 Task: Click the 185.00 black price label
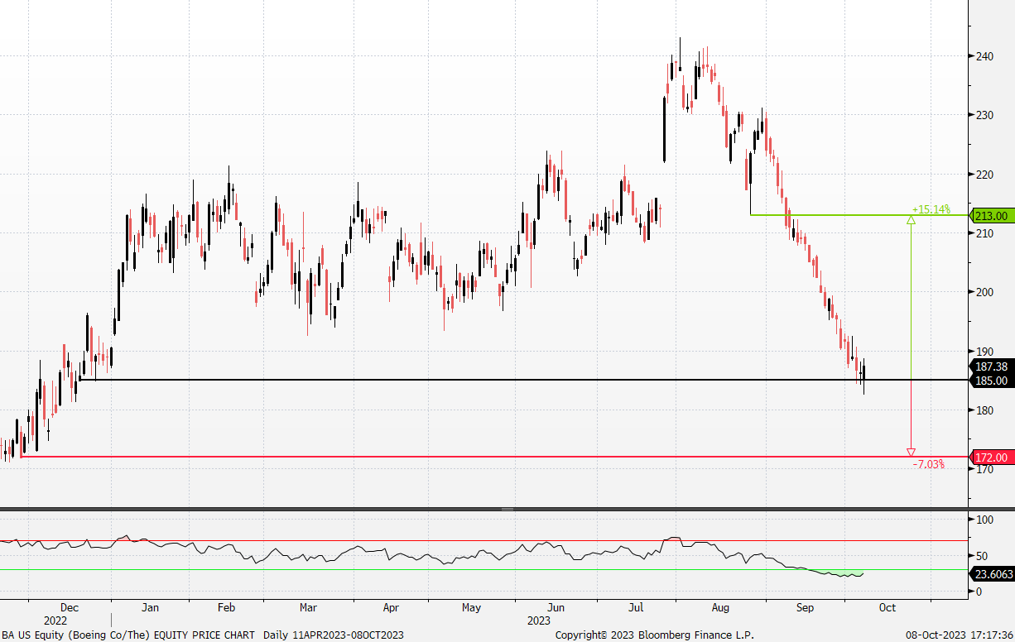point(991,381)
